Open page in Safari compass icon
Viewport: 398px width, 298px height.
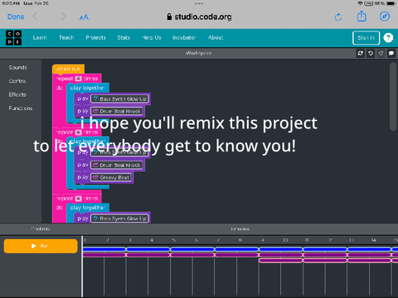pyautogui.click(x=385, y=17)
